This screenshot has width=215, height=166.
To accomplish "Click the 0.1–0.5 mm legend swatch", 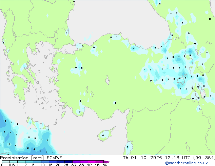I will (x=6, y=162).
